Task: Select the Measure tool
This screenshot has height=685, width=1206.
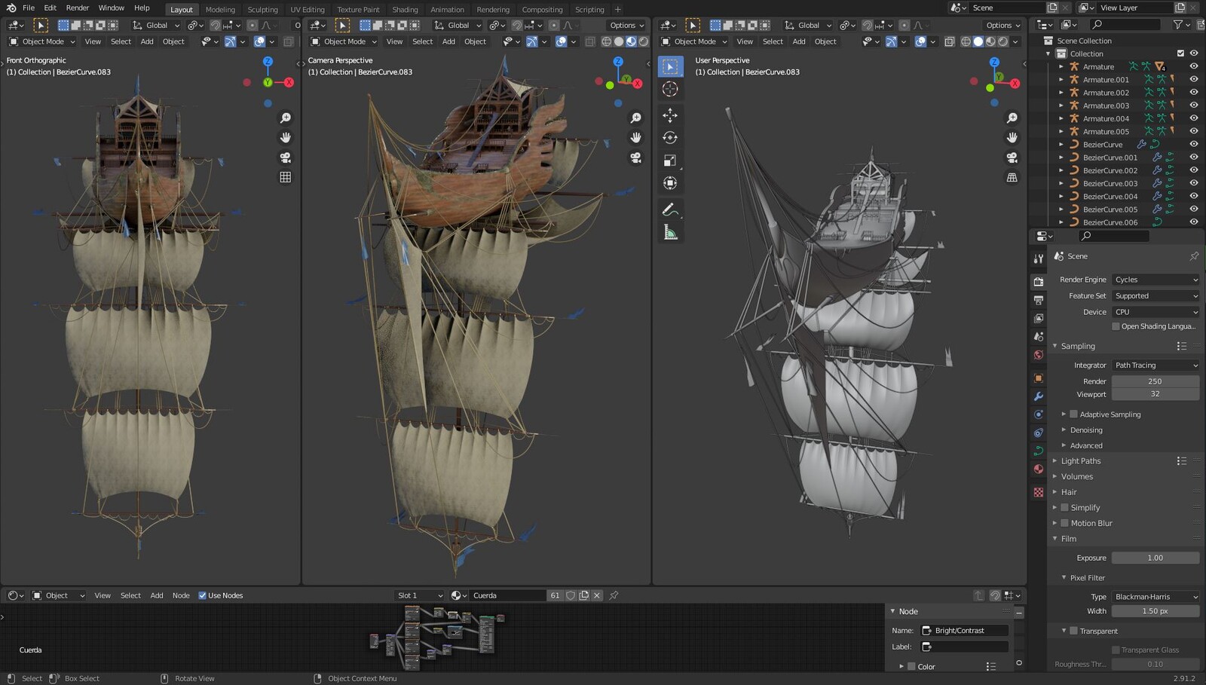Action: click(x=670, y=233)
